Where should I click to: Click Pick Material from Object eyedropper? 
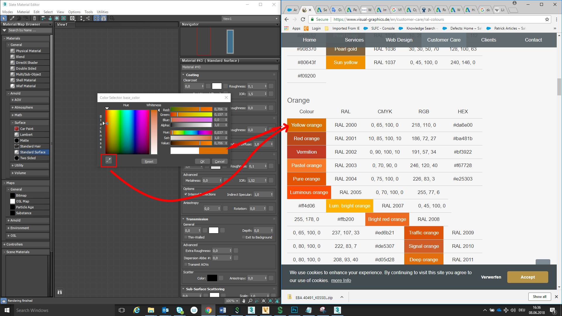[12, 18]
